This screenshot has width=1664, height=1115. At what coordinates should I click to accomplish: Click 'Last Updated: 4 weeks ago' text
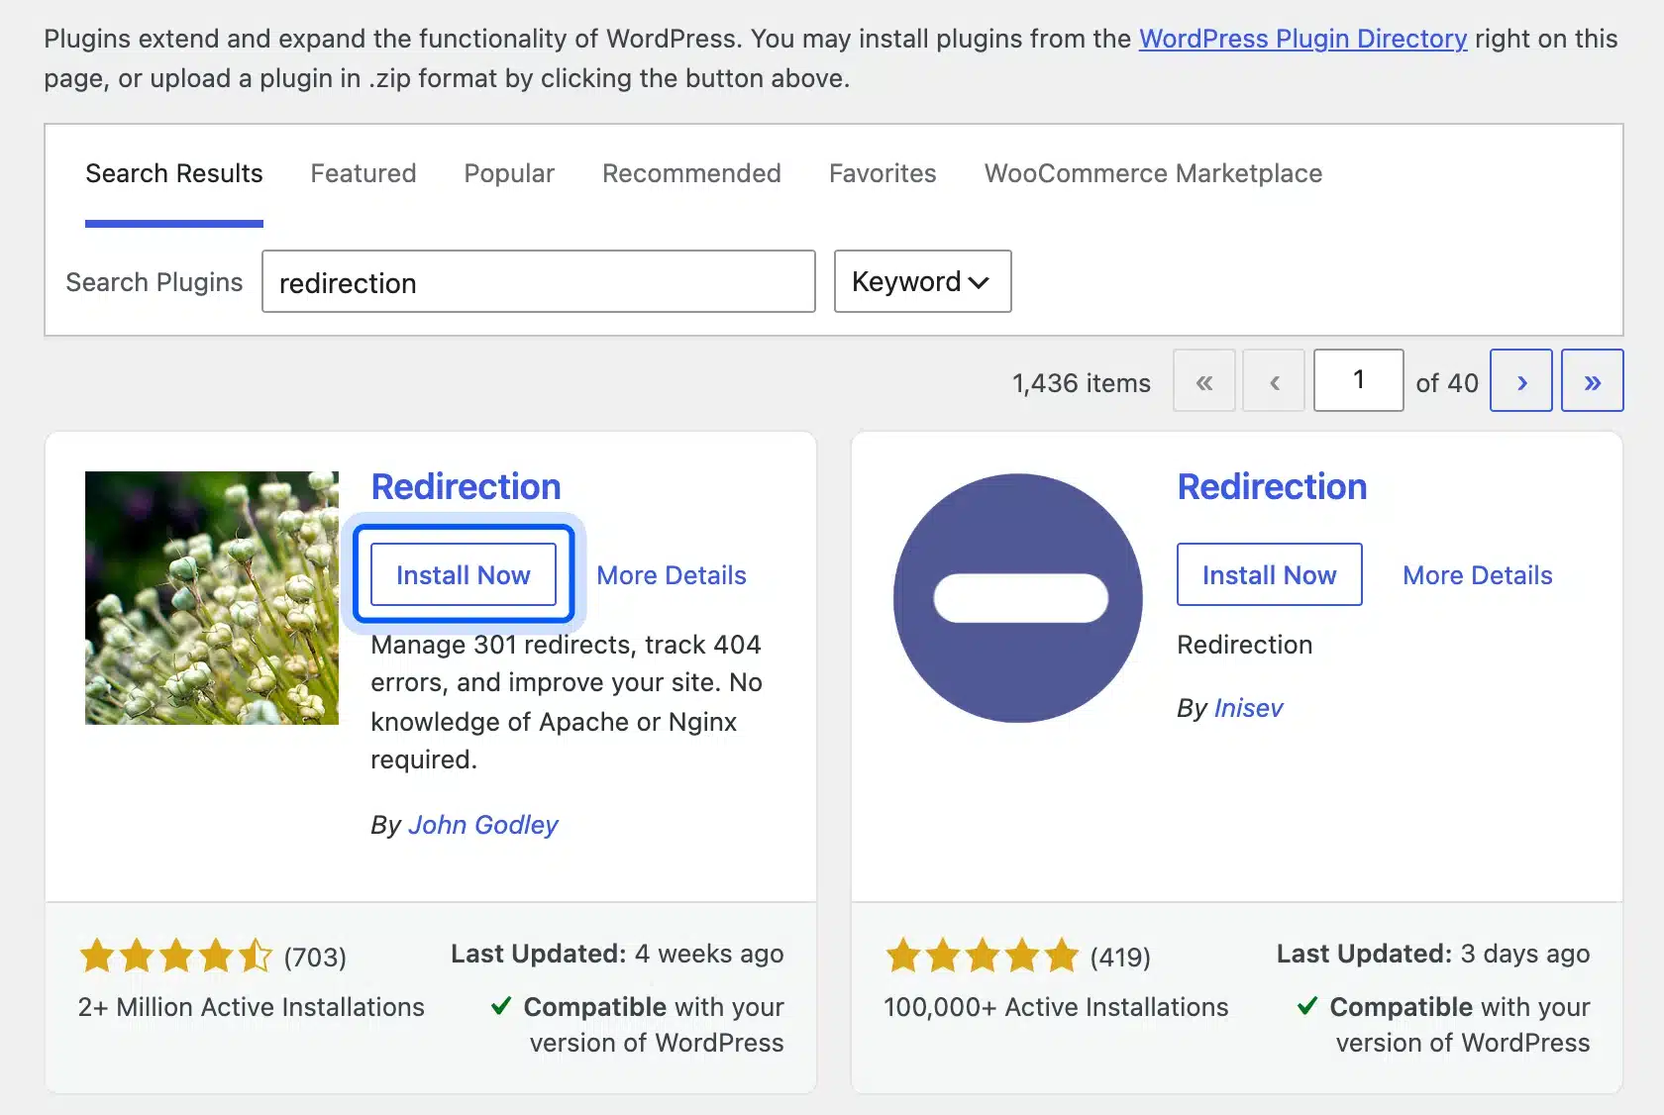point(617,954)
